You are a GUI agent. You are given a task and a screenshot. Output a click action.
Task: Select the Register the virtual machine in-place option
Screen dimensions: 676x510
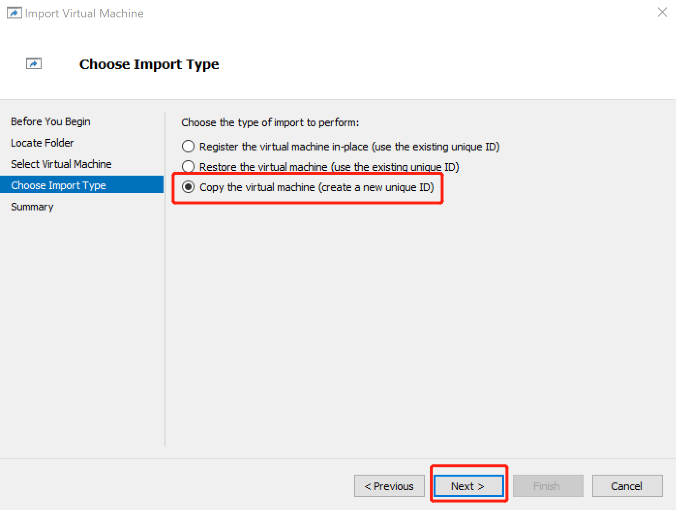188,146
